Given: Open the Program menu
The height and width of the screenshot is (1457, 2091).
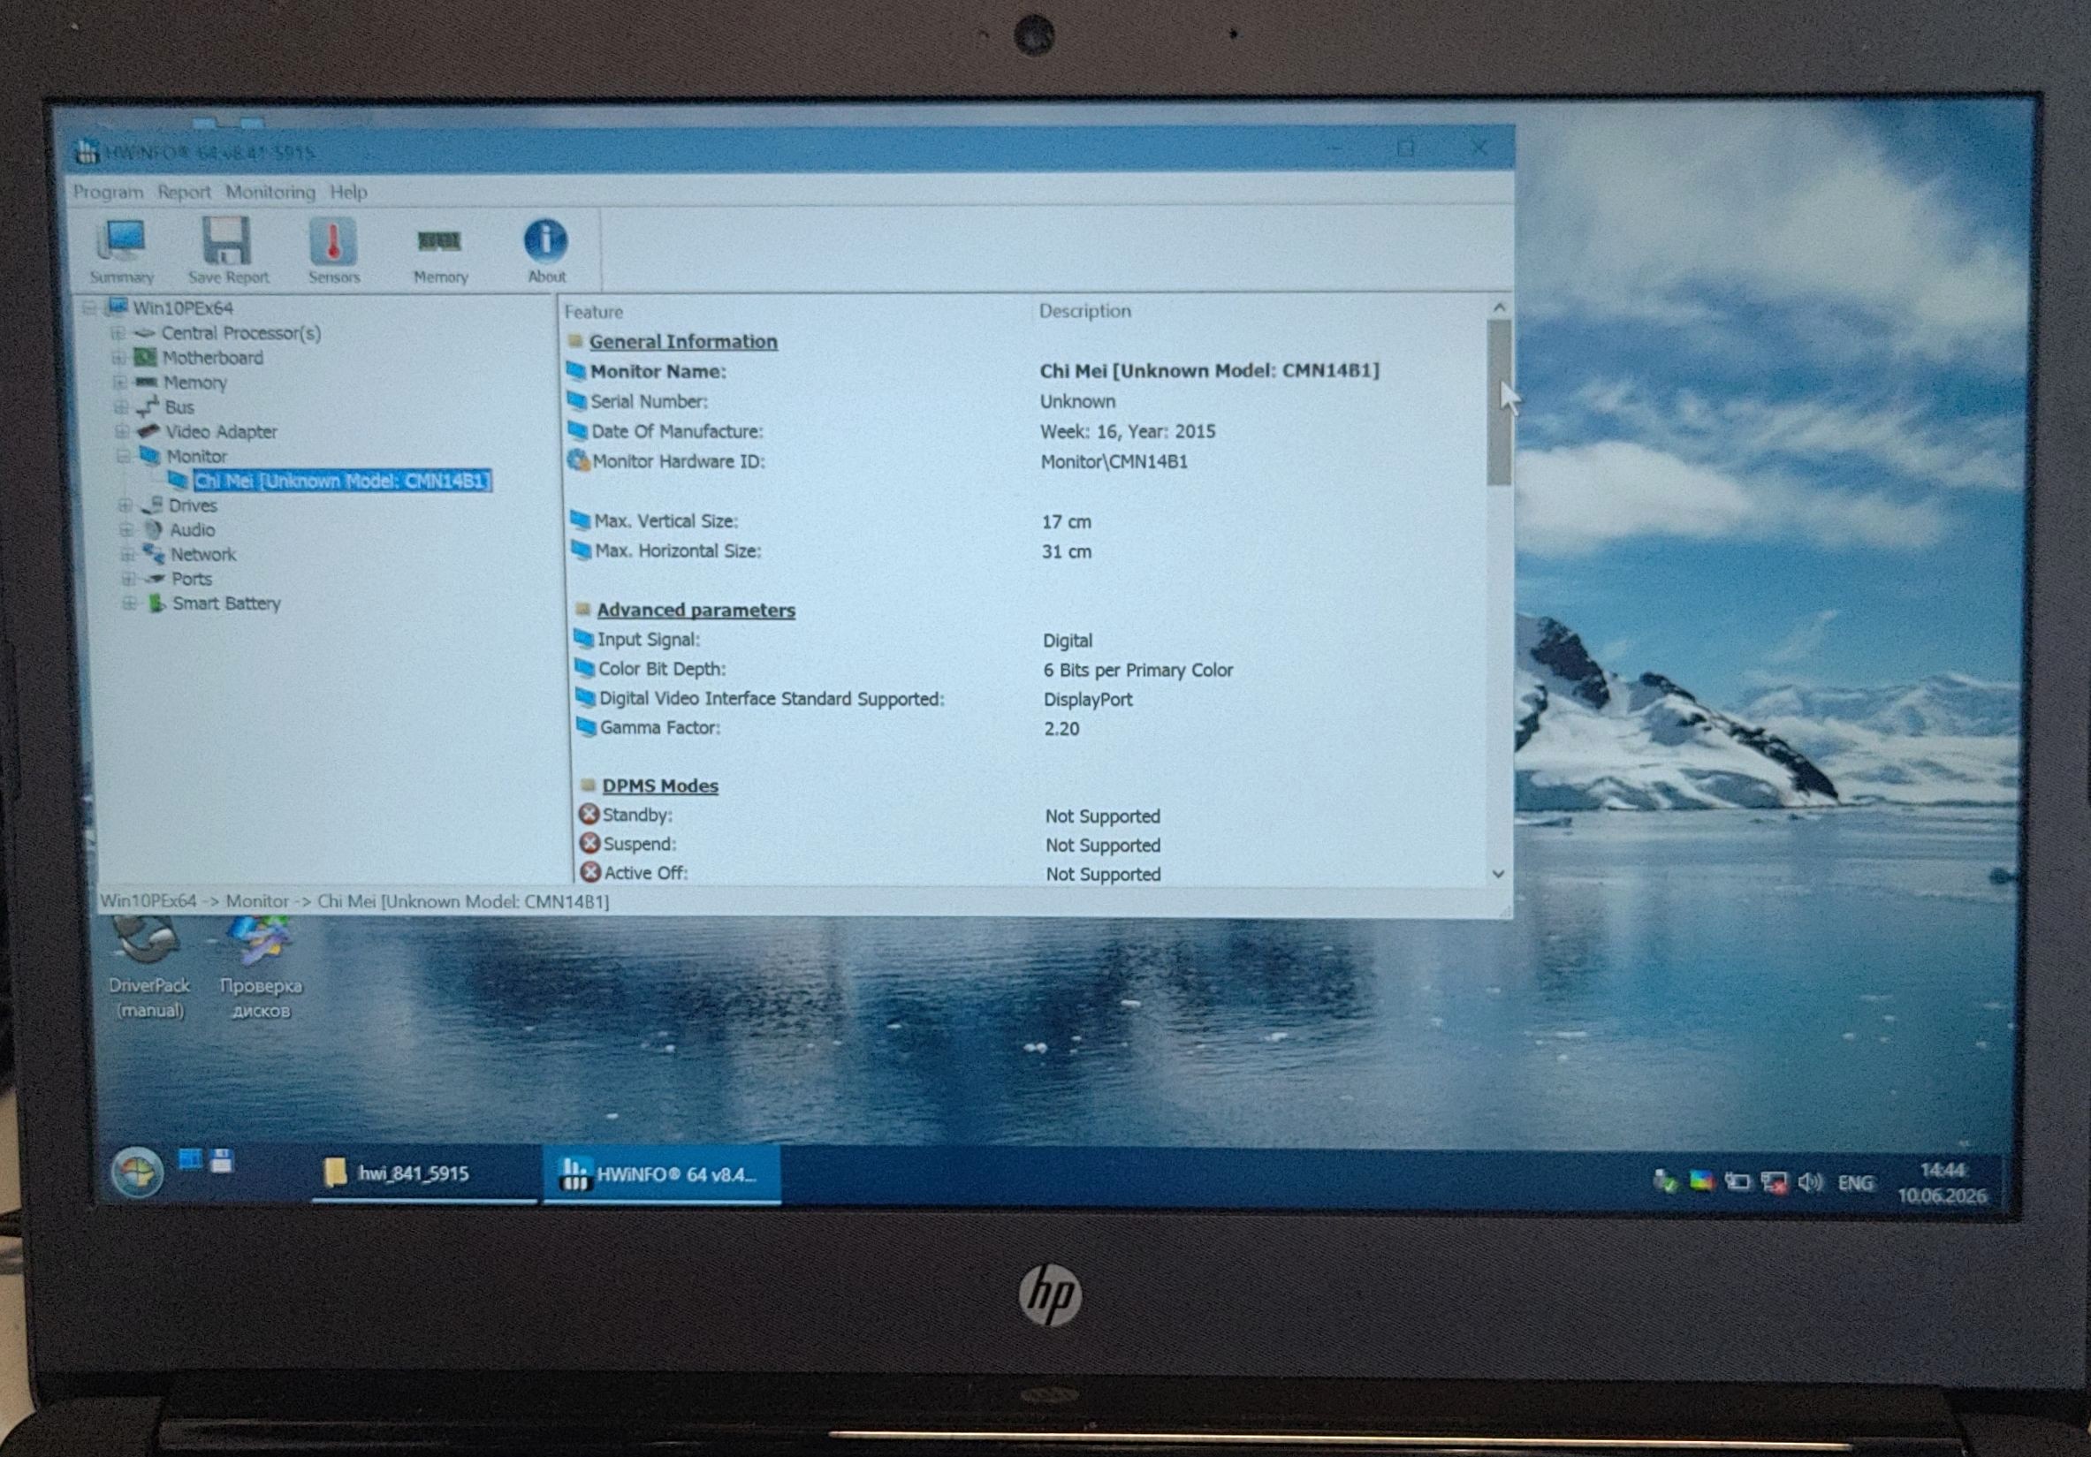Looking at the screenshot, I should tap(109, 192).
